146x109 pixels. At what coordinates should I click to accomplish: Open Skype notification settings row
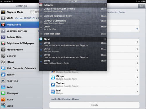pos(94,78)
